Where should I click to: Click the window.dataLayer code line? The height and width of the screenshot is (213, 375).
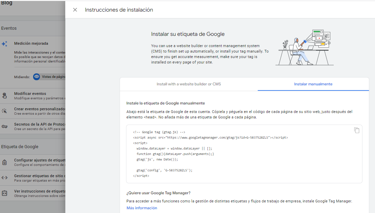(174, 148)
